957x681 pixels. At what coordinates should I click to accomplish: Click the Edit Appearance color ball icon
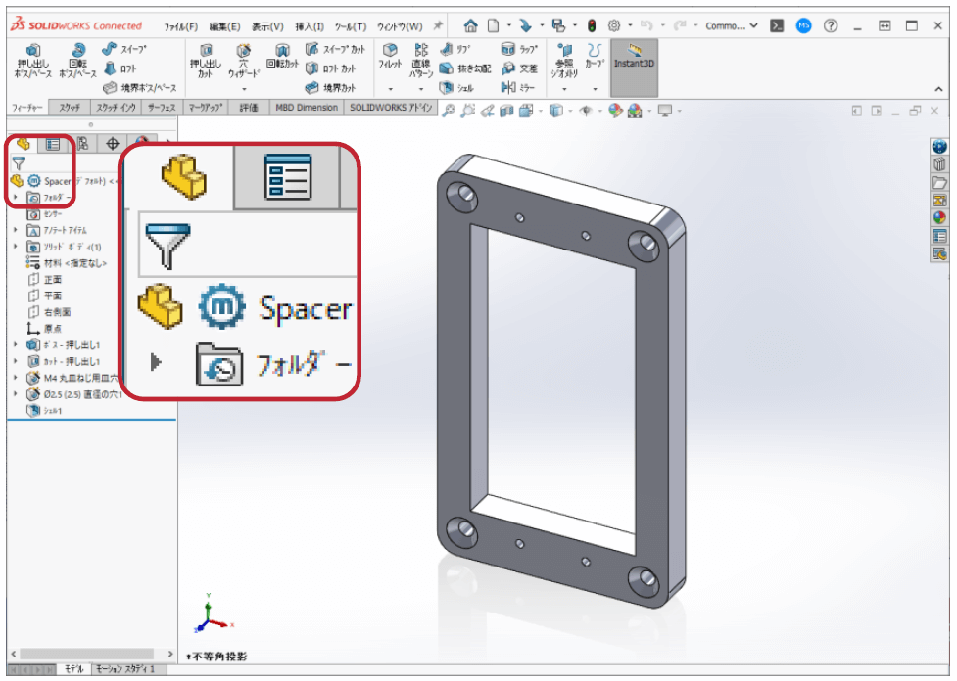click(x=615, y=111)
